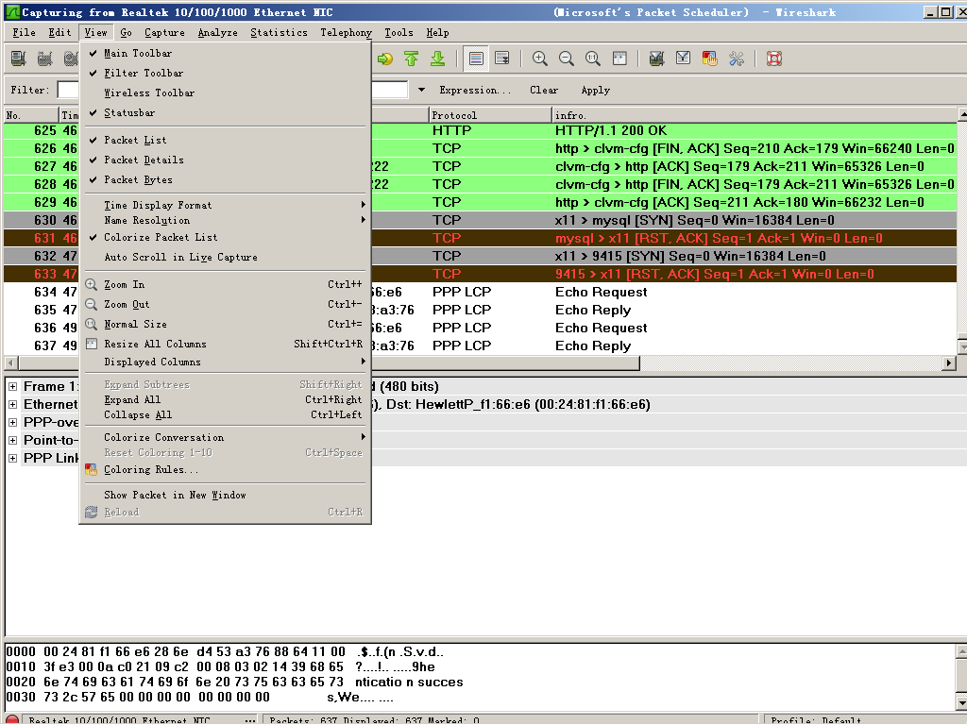The image size is (967, 725).
Task: Uncheck Packet Details in View menu
Action: 225,160
